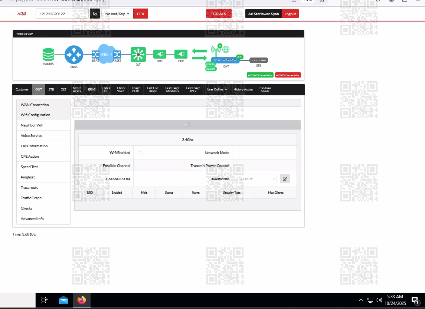
Task: Switch to the ONT tab
Action: click(x=39, y=90)
